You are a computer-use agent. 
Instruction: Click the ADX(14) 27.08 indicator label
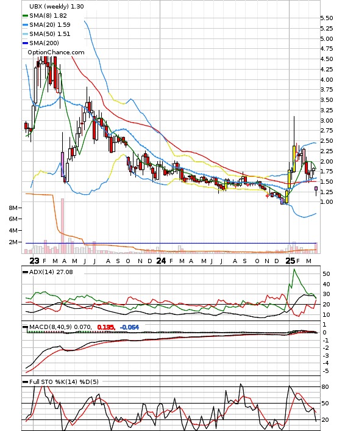[x=51, y=272]
